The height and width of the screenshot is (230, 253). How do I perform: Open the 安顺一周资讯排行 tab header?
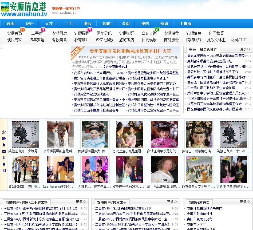[203, 50]
